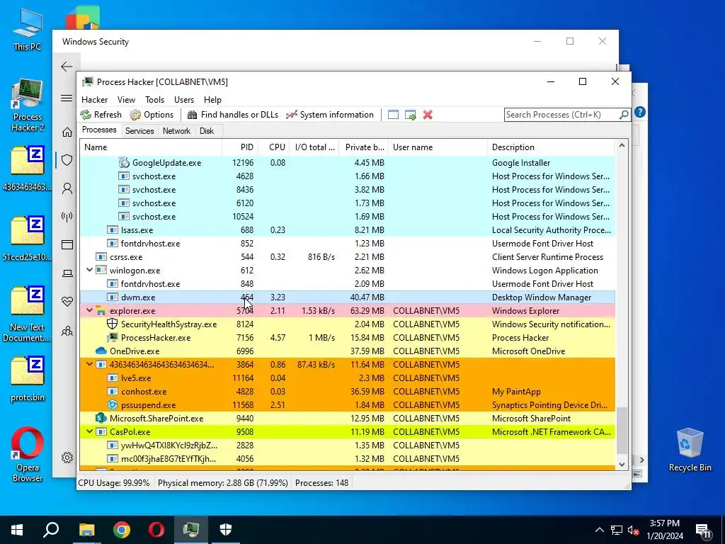725x544 pixels.
Task: Sort by the Private bytes column header
Action: [x=364, y=147]
